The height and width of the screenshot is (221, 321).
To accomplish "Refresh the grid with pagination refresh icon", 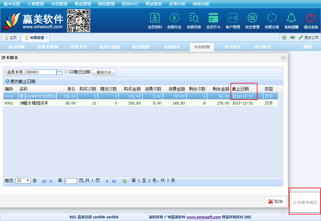I will (124, 181).
